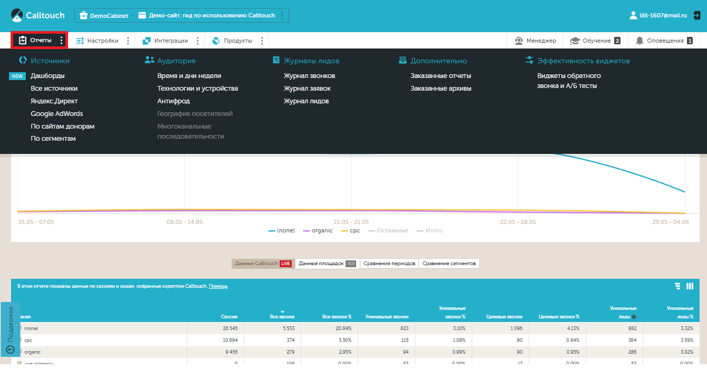The height and width of the screenshot is (370, 707).
Task: Click the info icon next to Уникальные лиды
Action: pos(634,317)
